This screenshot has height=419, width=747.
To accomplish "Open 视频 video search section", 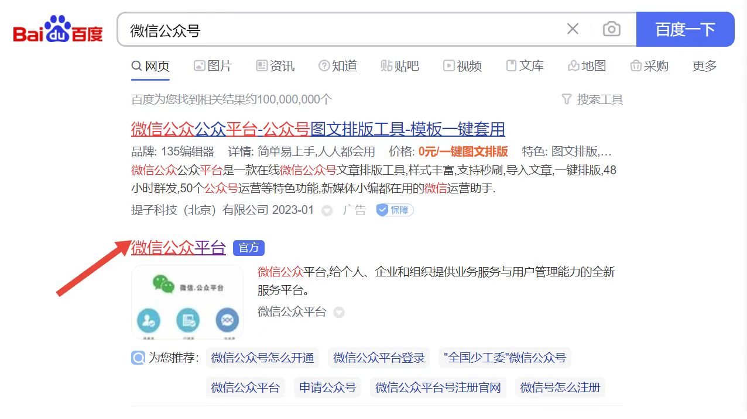I will (462, 65).
